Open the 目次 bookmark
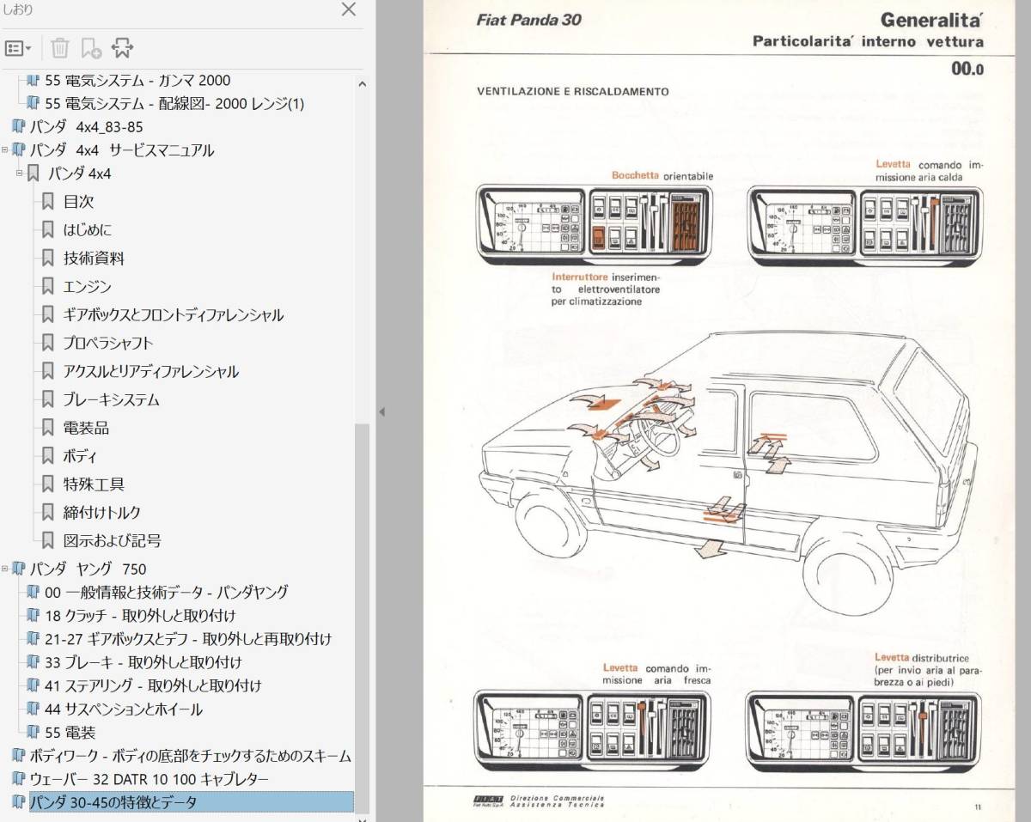The image size is (1031, 822). coord(78,202)
